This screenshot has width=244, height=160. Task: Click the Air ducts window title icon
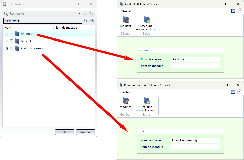pos(121,4)
